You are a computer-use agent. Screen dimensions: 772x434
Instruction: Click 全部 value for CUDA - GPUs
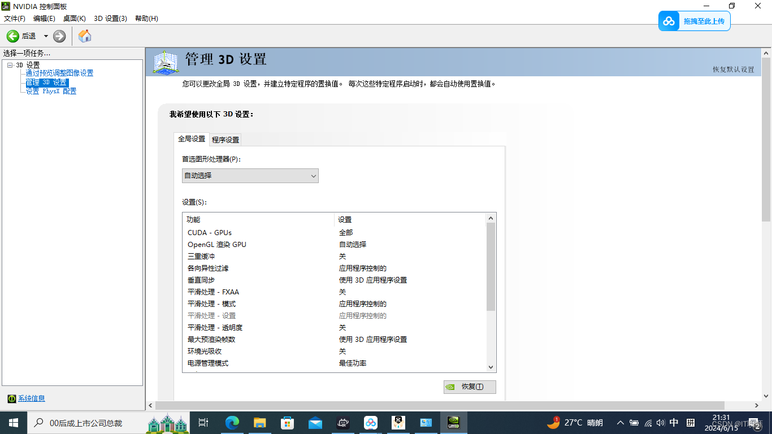click(x=346, y=233)
